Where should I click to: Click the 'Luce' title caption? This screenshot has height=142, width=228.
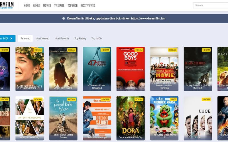(198, 137)
